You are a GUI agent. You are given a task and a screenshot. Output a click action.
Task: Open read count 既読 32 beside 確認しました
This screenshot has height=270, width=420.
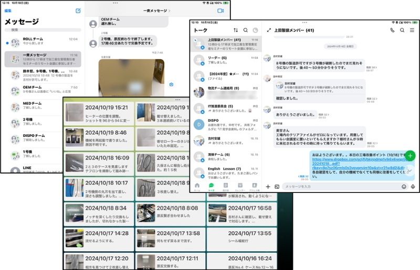coord(372,99)
